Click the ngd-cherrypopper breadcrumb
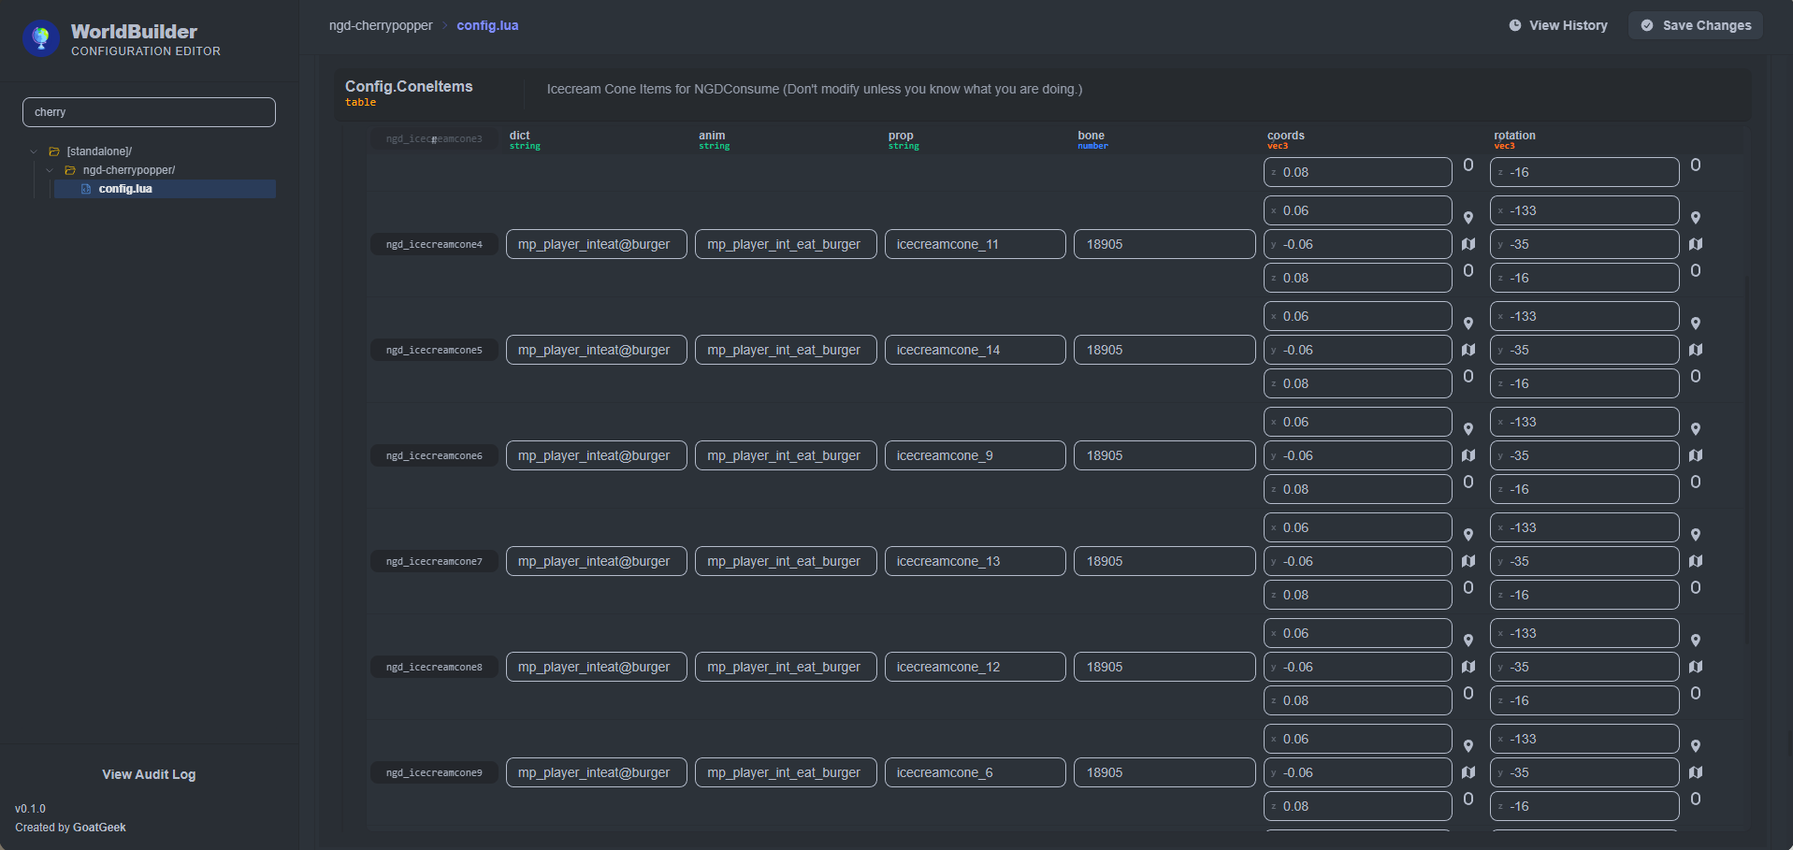1793x850 pixels. (381, 25)
